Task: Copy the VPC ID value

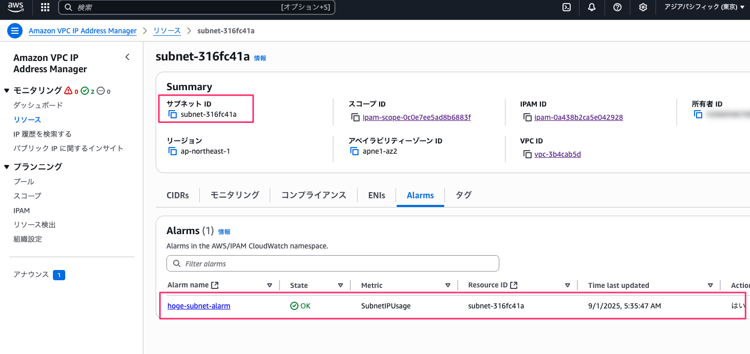Action: click(x=527, y=154)
